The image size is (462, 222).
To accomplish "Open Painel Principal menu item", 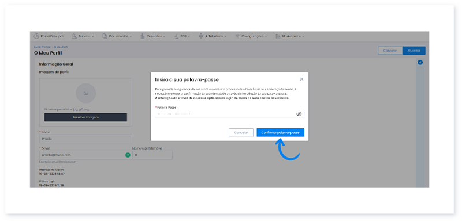I will tap(49, 36).
